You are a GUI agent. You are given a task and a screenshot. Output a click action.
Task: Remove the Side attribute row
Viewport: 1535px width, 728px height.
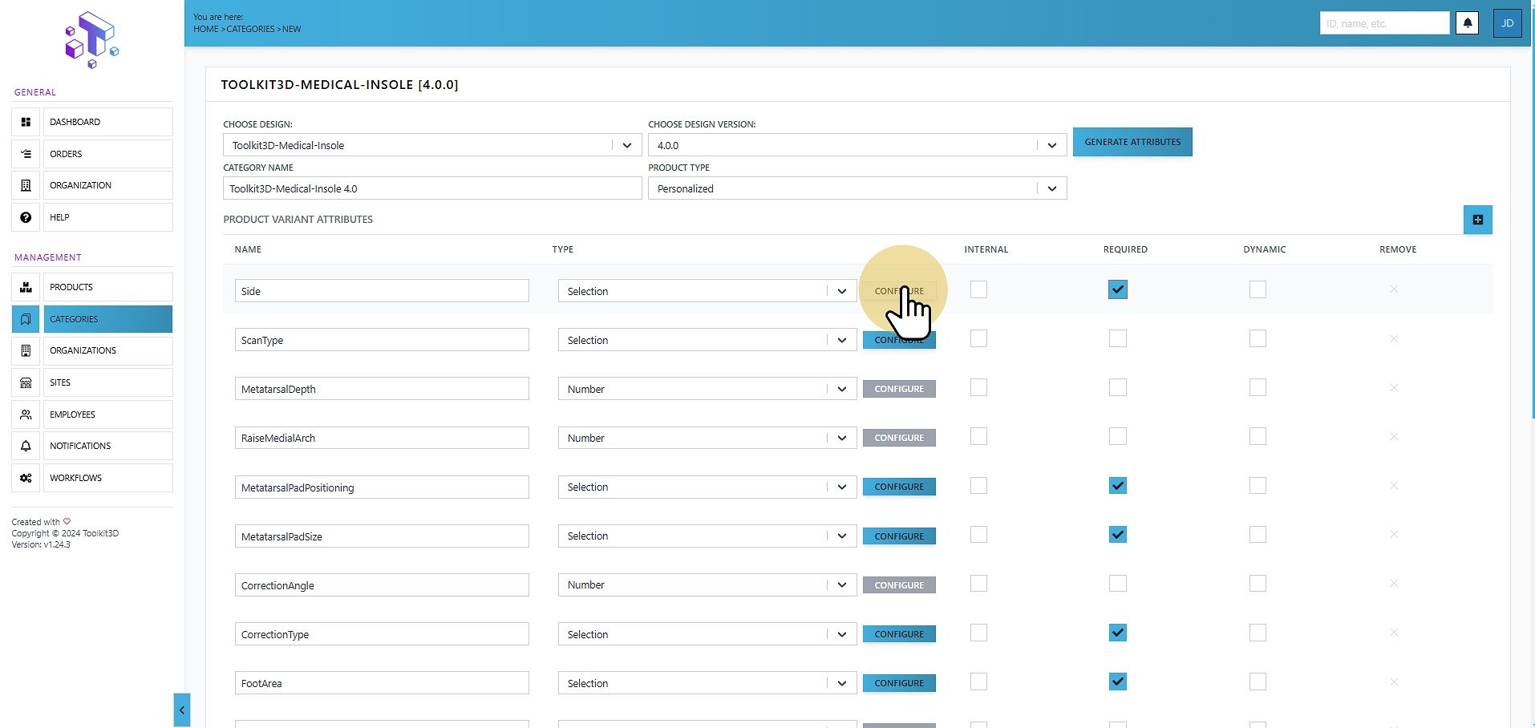tap(1394, 289)
